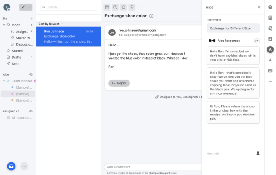This screenshot has height=175, width=276.
Task: Show the info icon beside Exchange shoe color
Action: [151, 16]
